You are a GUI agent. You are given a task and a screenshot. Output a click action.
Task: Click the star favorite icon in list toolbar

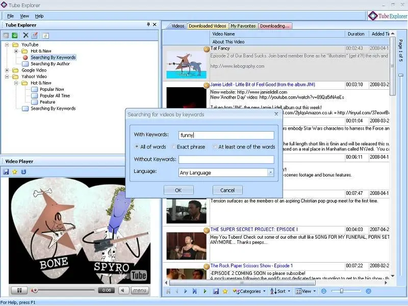pyautogui.click(x=225, y=291)
